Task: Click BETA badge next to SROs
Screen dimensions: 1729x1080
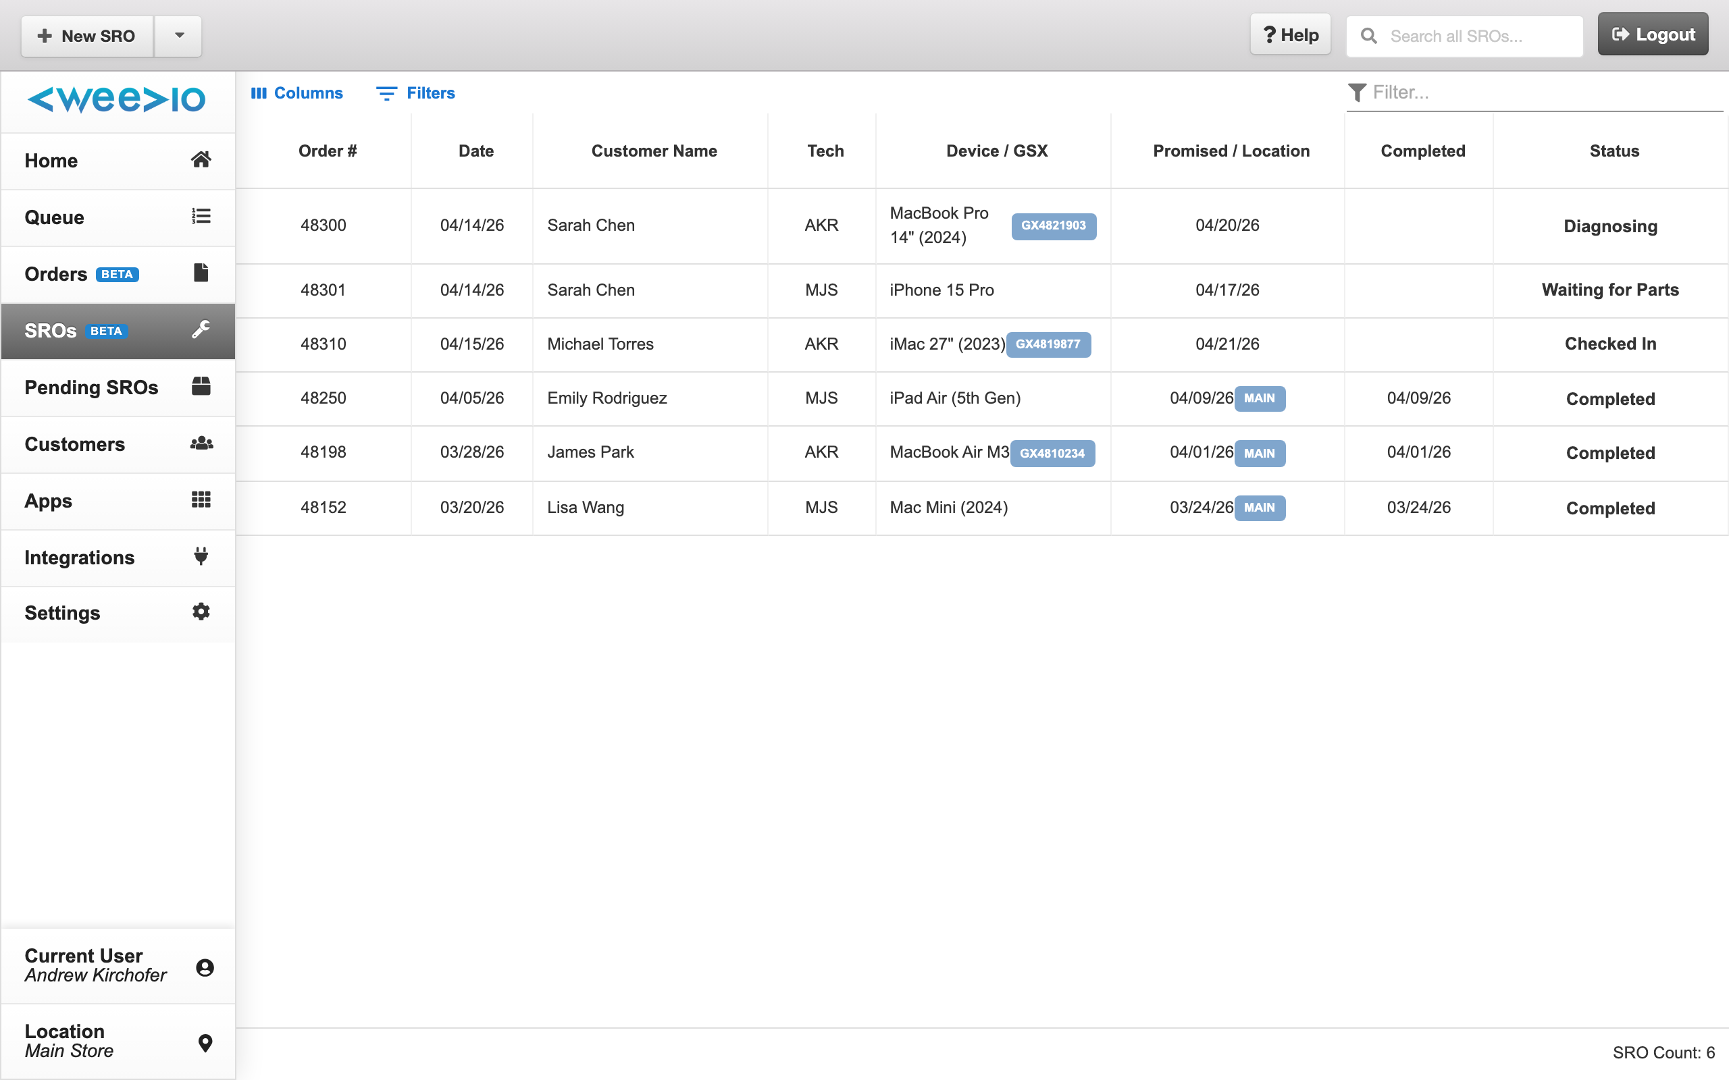Action: [x=107, y=331]
